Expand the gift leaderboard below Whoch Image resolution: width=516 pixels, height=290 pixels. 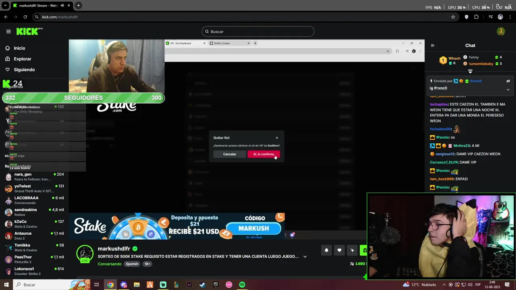(470, 71)
